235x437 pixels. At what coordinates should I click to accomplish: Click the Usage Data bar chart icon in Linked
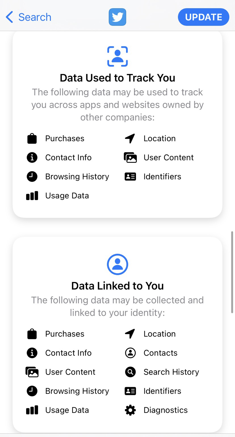coord(32,410)
